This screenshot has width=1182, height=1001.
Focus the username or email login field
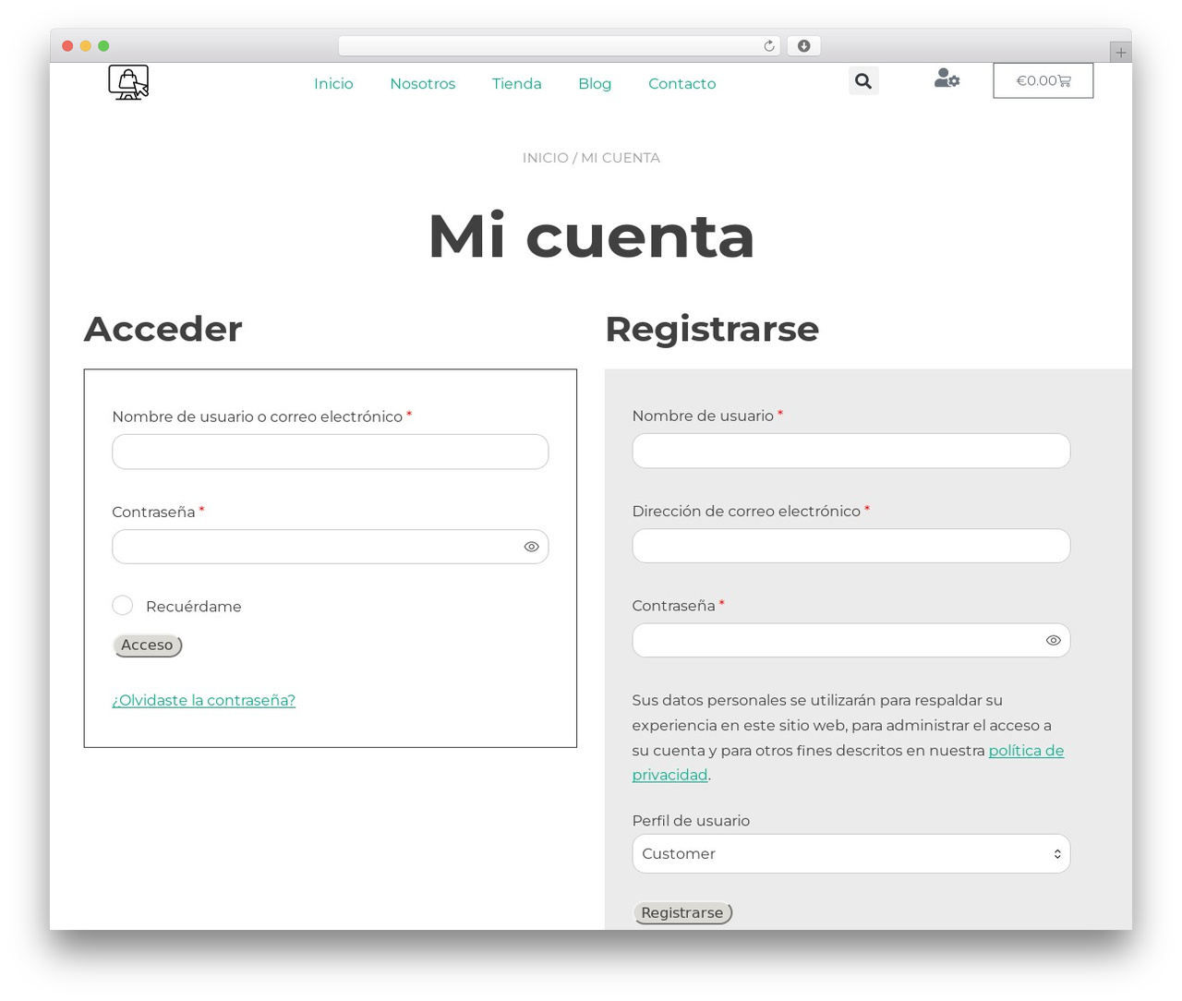(330, 452)
